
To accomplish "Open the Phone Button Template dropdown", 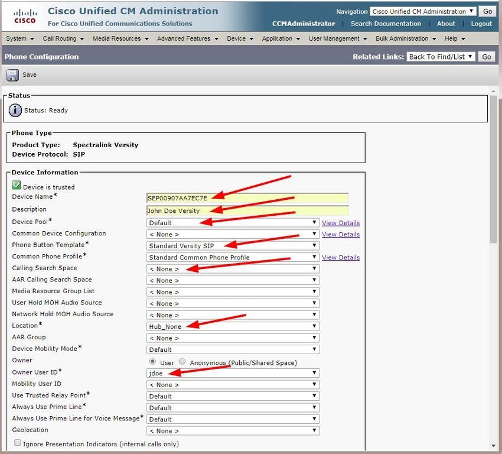I will (x=233, y=246).
